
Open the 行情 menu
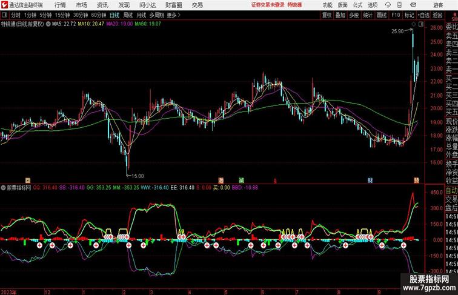pyautogui.click(x=60, y=5)
